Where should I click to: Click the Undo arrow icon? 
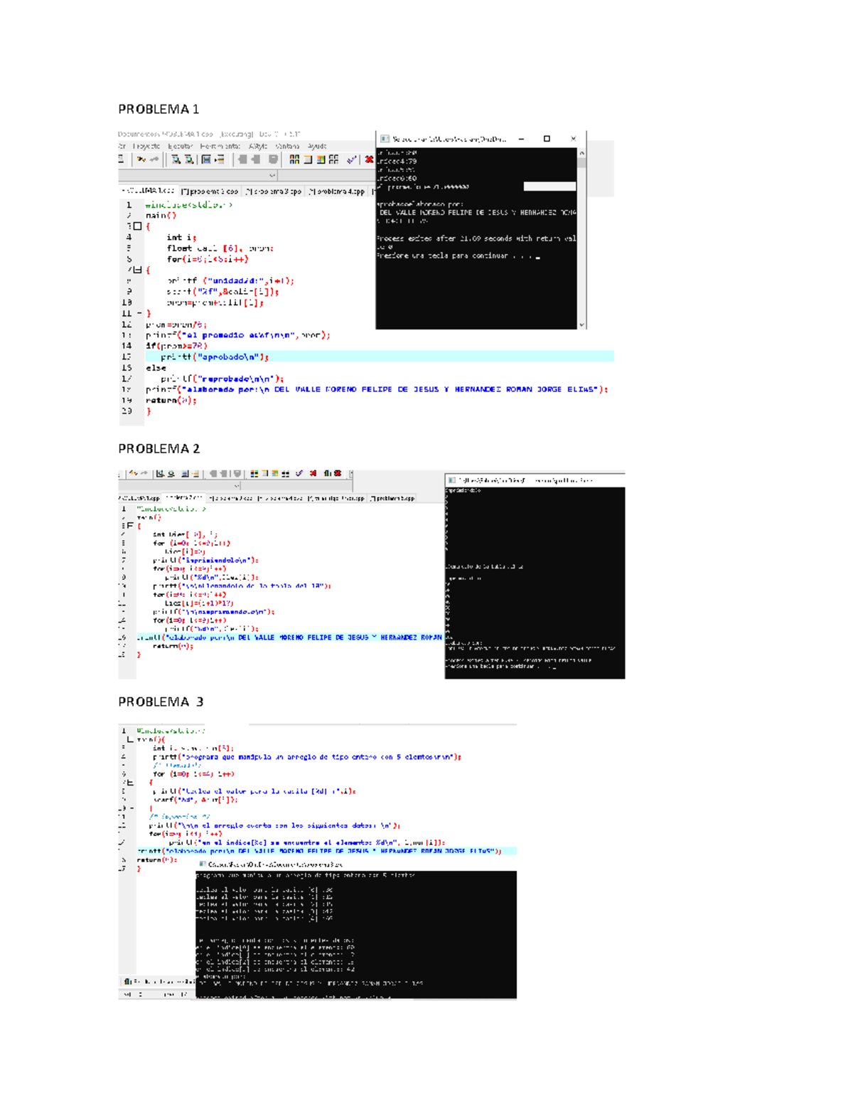pos(141,160)
